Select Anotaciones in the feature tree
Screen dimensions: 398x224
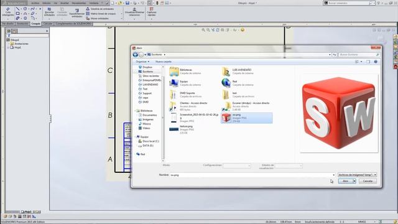19,44
